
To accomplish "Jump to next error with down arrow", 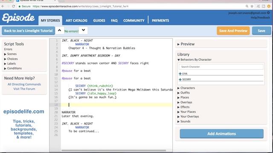I will click(84, 30).
